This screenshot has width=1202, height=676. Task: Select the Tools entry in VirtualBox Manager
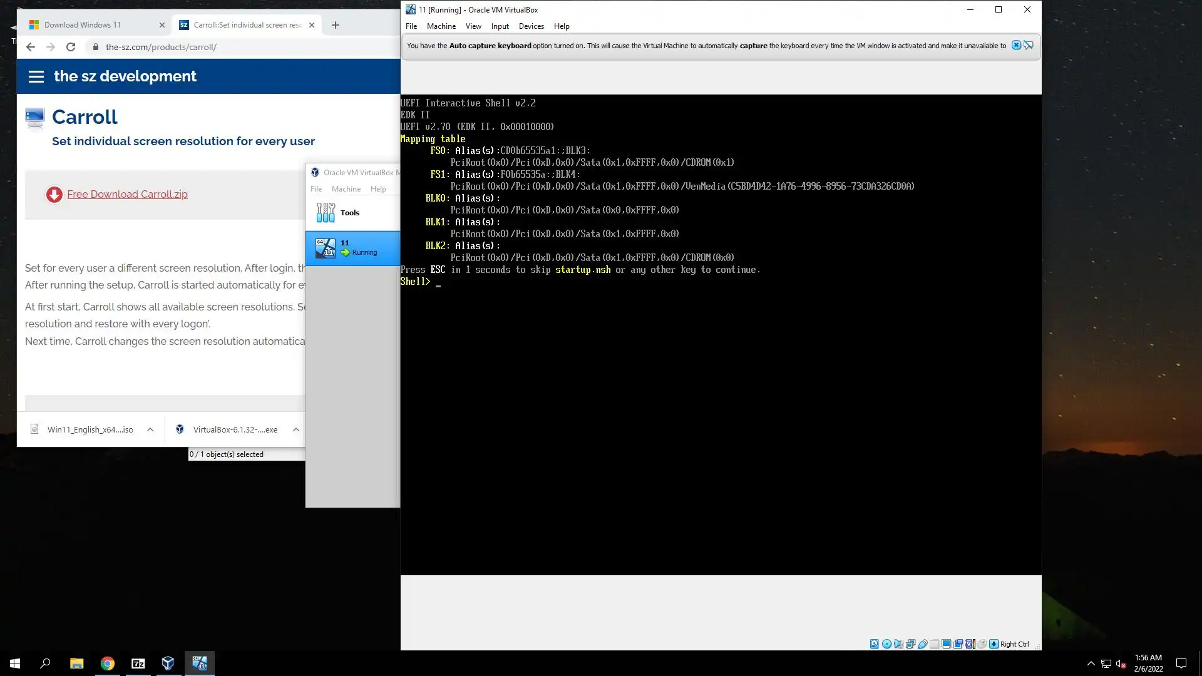[349, 213]
